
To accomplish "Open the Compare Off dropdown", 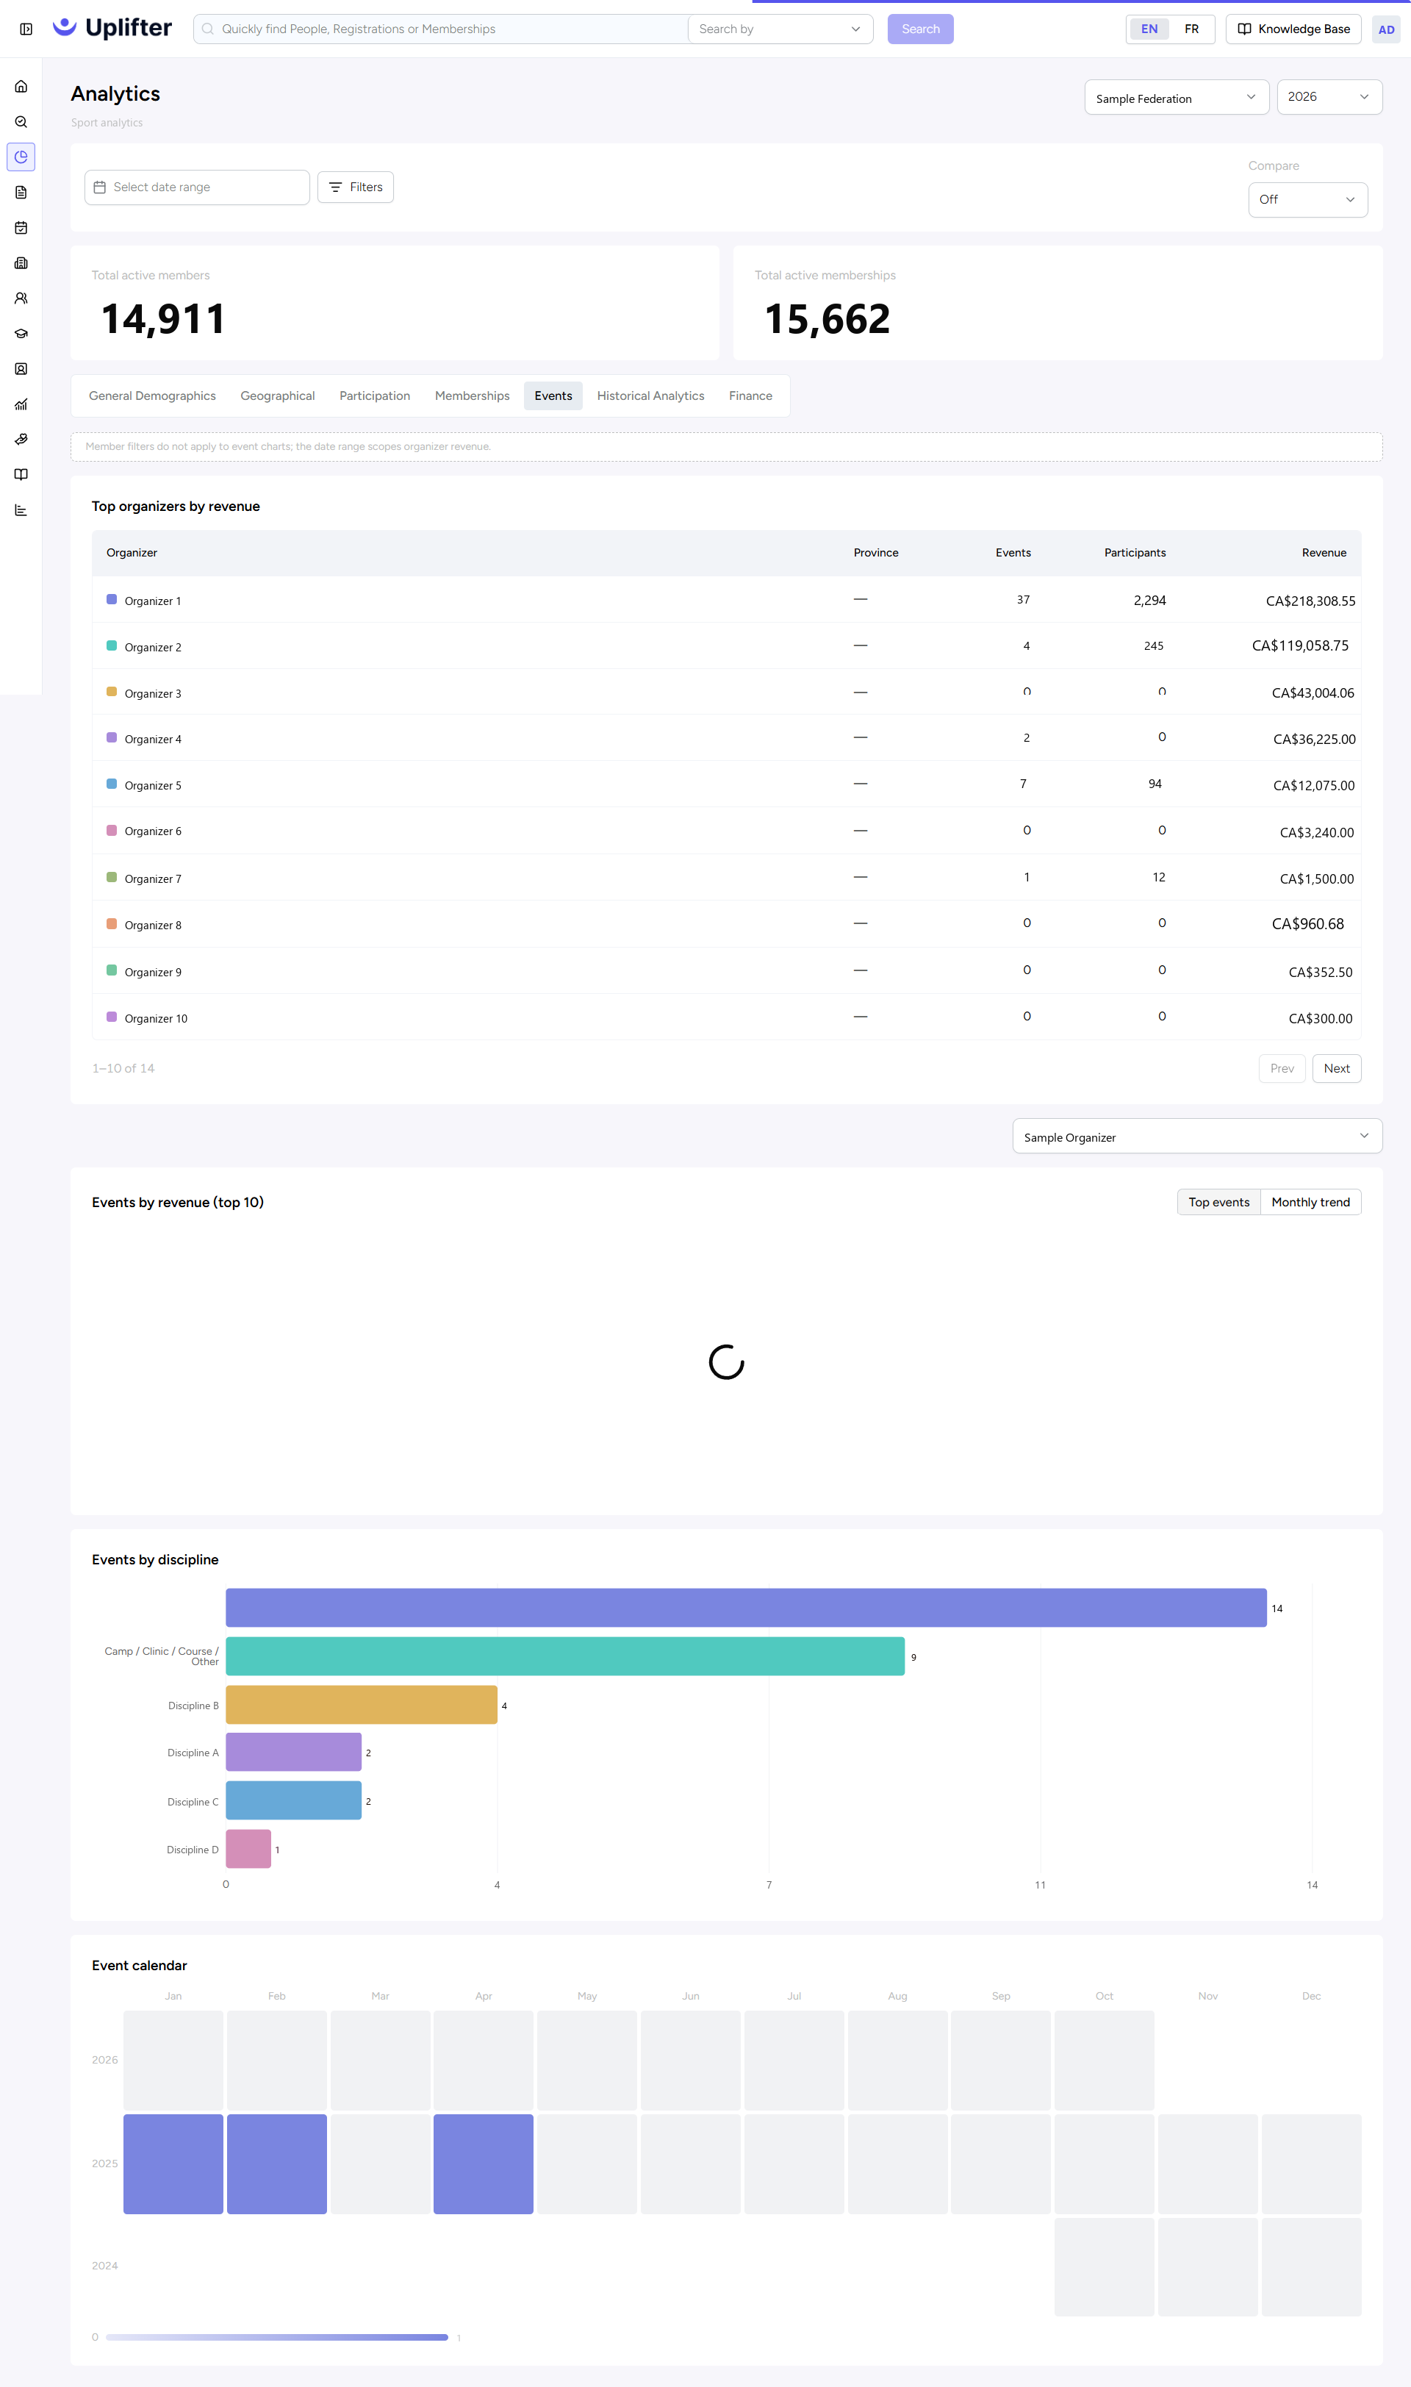I will point(1307,200).
